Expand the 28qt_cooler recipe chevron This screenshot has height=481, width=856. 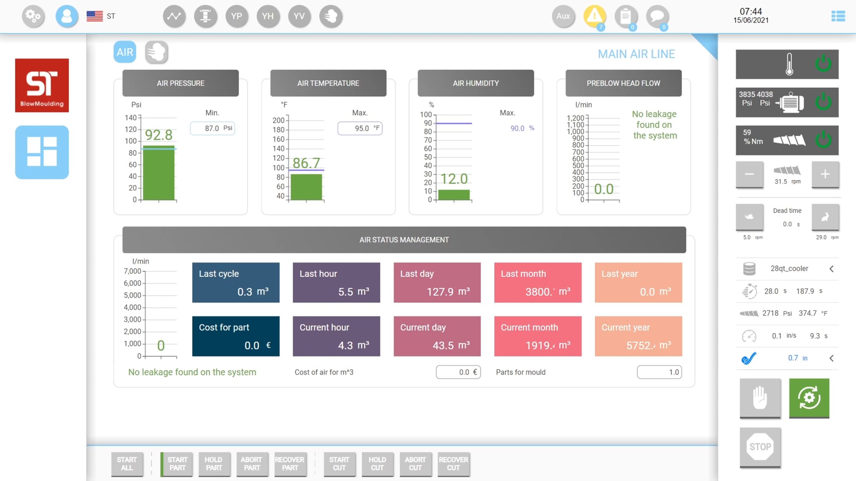tap(831, 269)
